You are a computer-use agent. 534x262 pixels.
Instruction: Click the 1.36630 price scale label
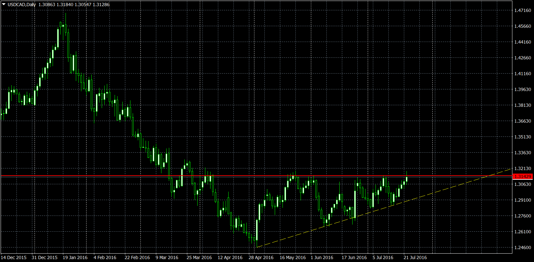522,121
